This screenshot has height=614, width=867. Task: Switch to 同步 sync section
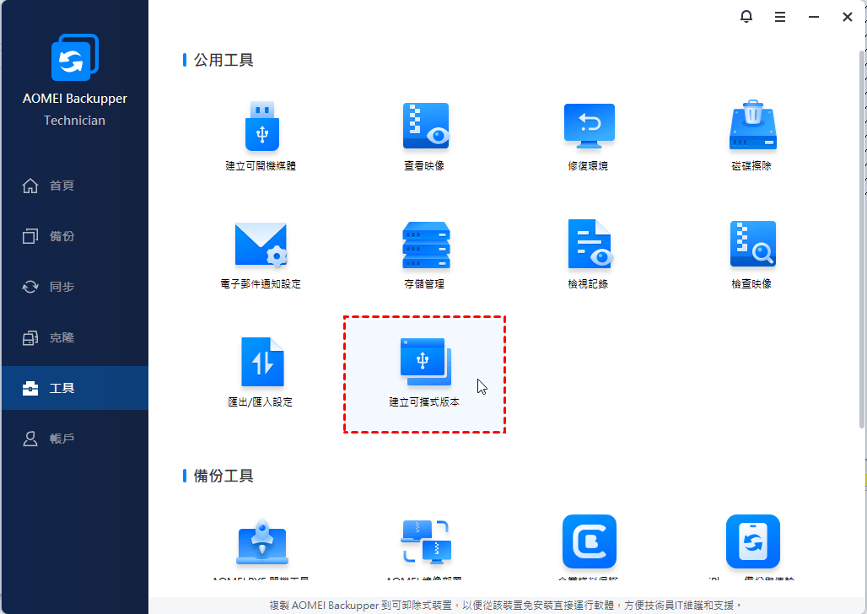point(75,287)
